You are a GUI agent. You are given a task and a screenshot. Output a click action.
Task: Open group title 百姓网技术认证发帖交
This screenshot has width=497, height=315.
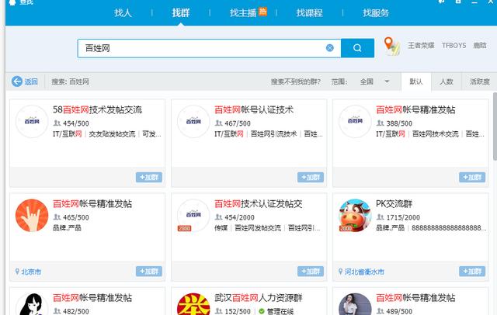coord(259,204)
